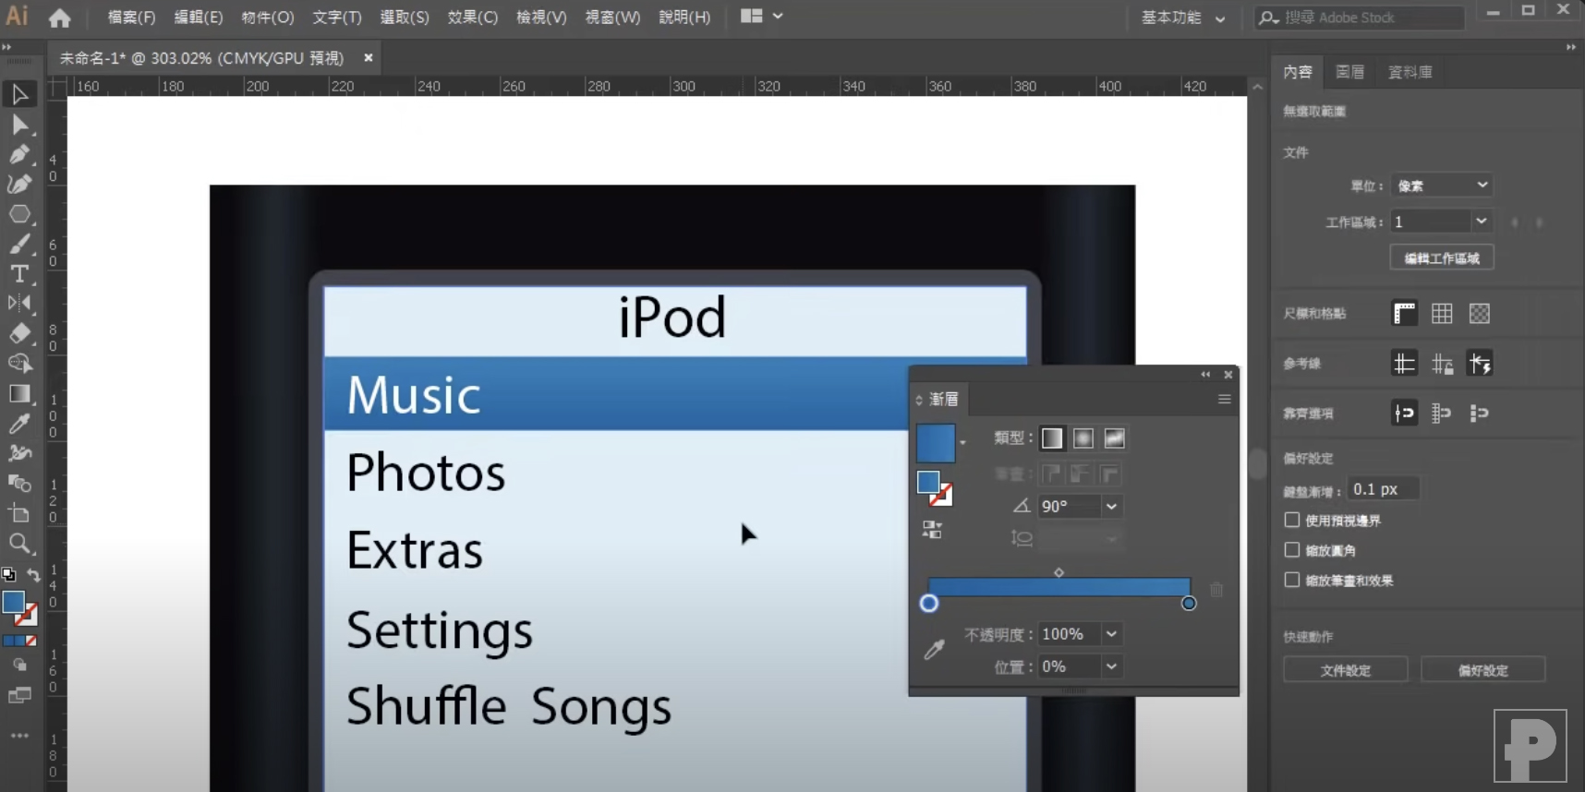Click the Home icon
Screen dimensions: 1585x792
tap(60, 18)
